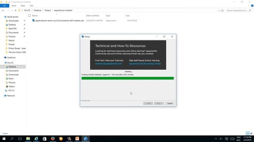Click the Setup dialog title bar icon

click(83, 37)
